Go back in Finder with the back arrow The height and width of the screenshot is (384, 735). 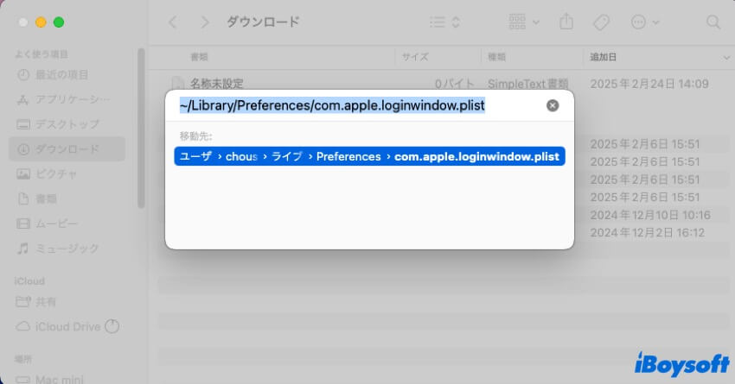(173, 22)
